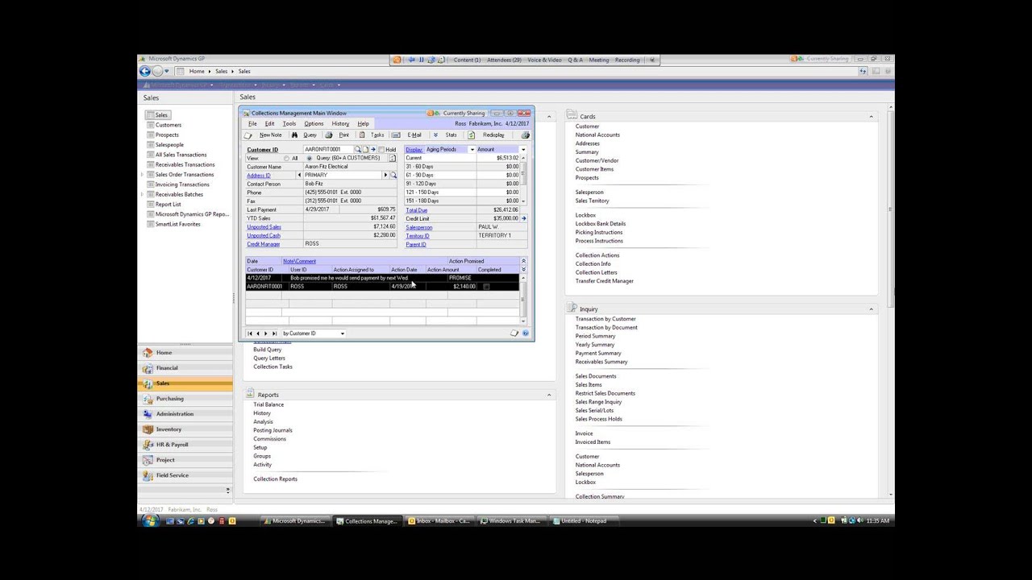Click the New Note toolbar button
1032x580 pixels.
[x=264, y=135]
